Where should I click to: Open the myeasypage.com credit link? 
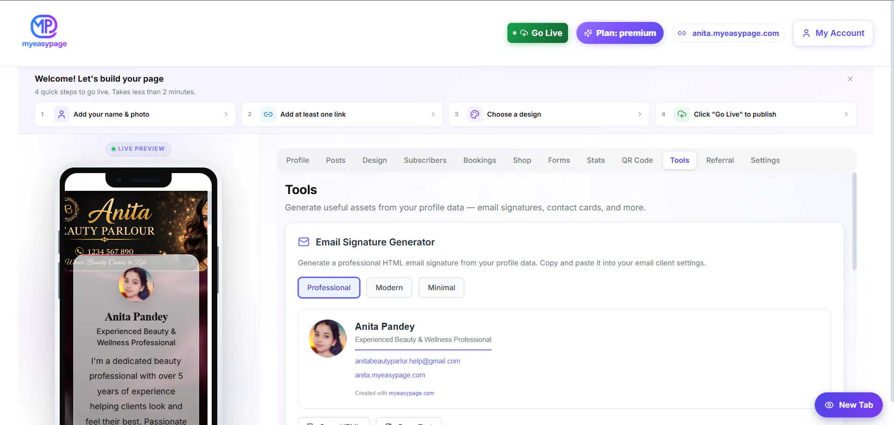coord(411,393)
